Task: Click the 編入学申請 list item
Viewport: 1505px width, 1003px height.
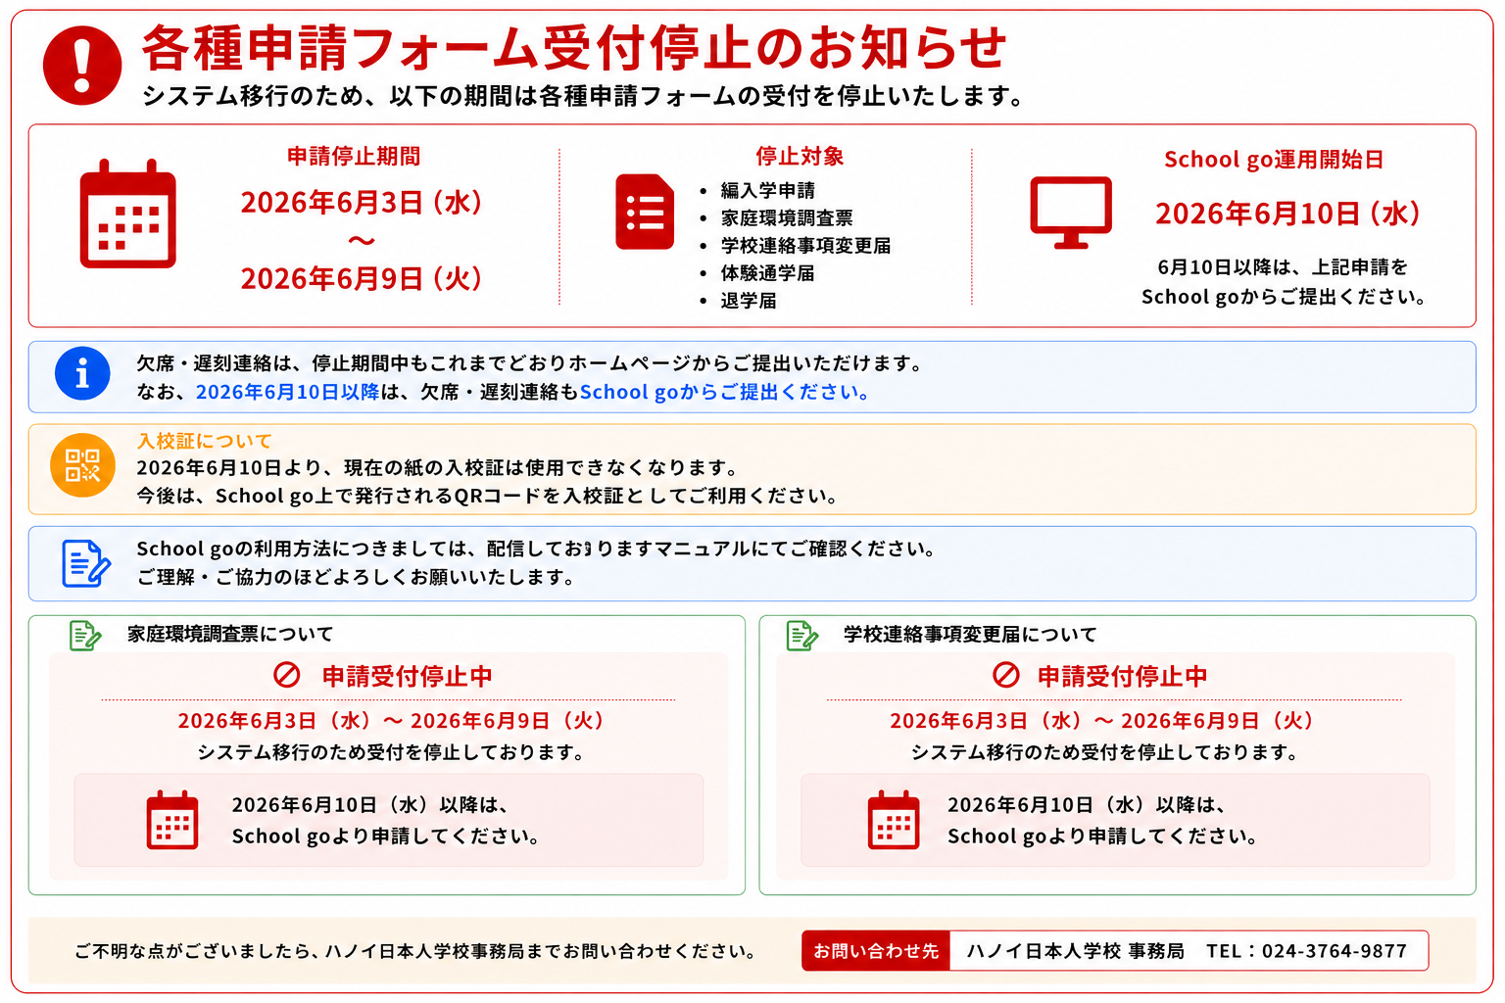Action: [x=768, y=191]
